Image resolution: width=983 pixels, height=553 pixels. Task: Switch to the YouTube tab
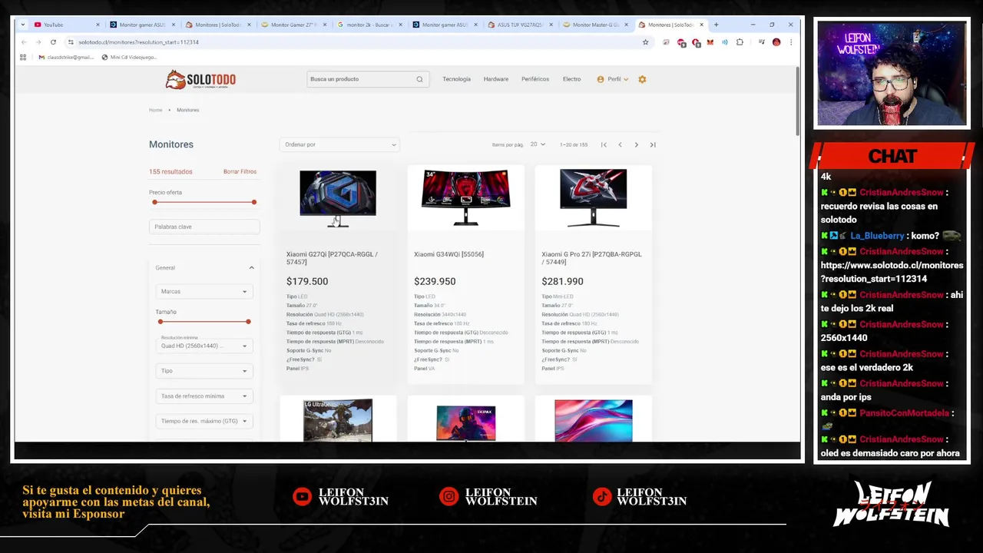pyautogui.click(x=65, y=25)
